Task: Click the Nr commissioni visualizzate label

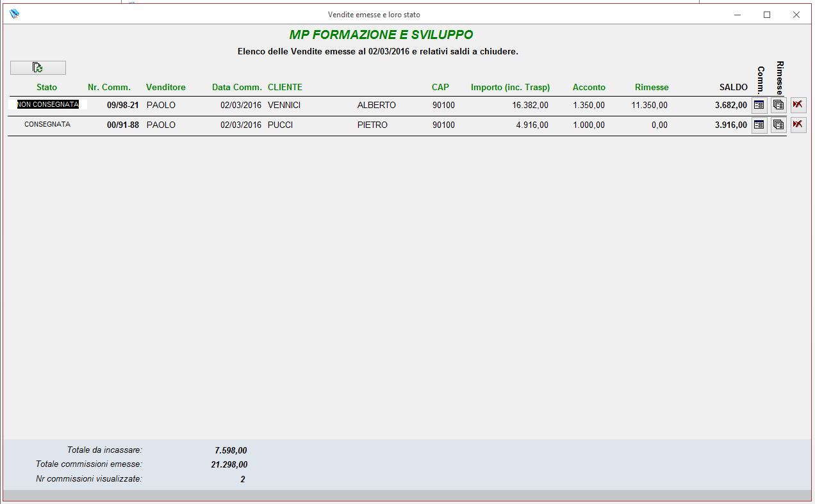Action: coord(89,478)
